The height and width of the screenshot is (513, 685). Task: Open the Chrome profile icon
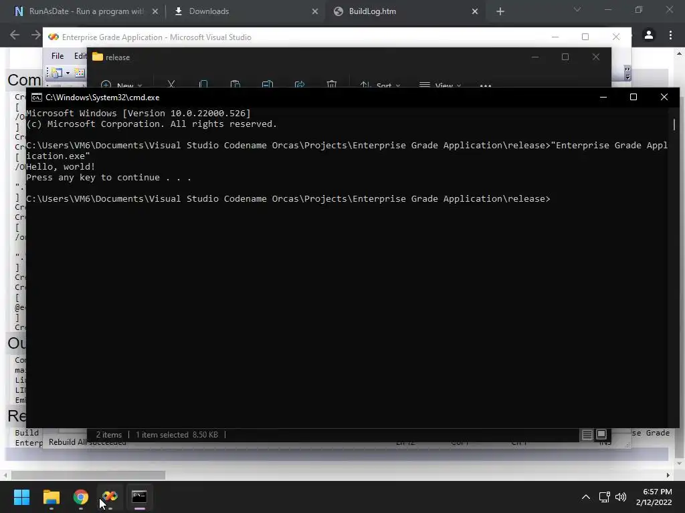click(649, 35)
